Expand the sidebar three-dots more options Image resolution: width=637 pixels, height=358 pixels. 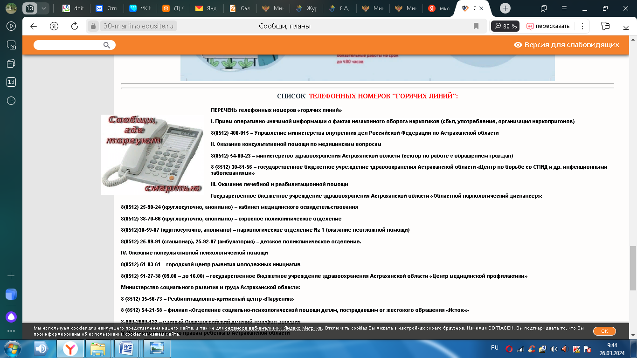11,331
